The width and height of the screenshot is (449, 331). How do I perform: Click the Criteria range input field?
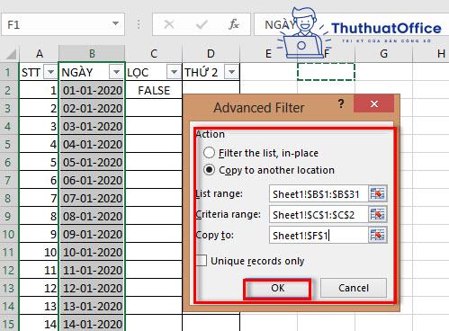(x=319, y=214)
